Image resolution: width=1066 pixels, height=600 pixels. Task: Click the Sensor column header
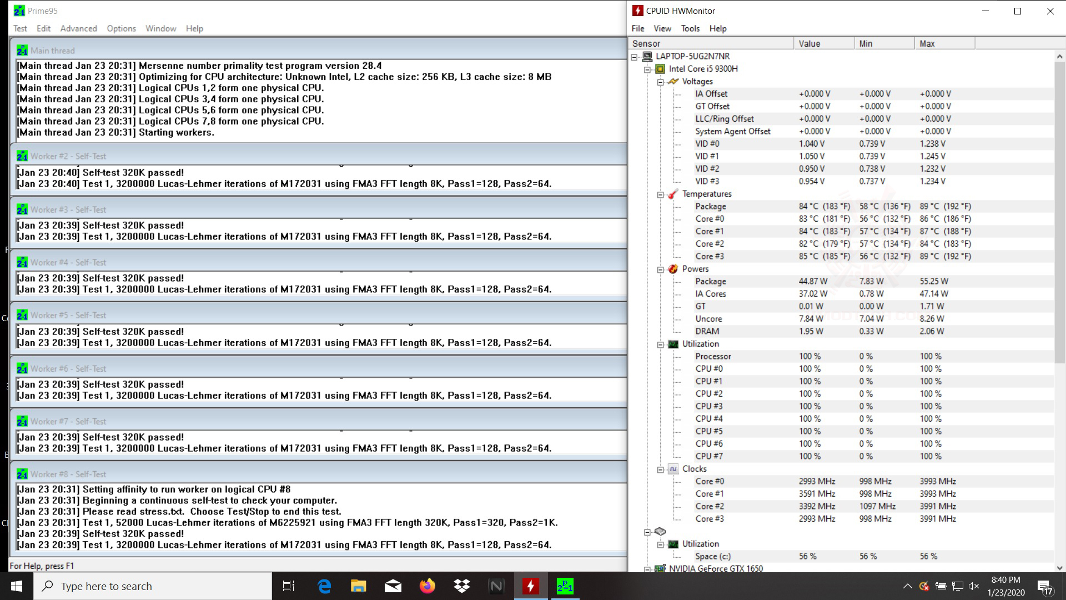click(711, 43)
